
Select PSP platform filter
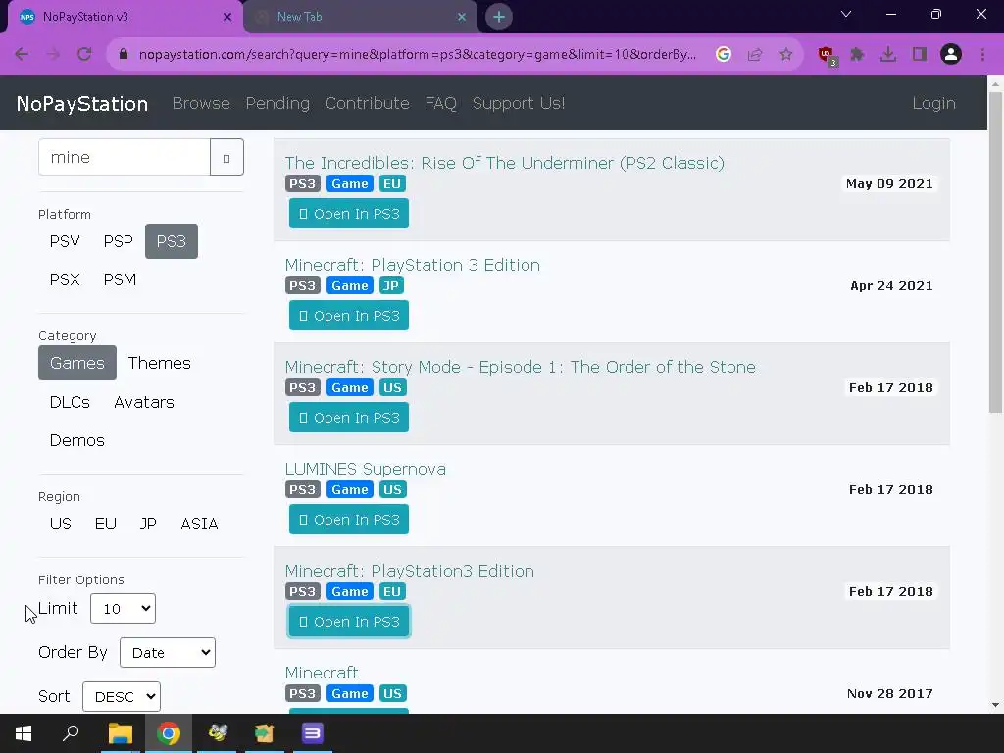pyautogui.click(x=119, y=241)
